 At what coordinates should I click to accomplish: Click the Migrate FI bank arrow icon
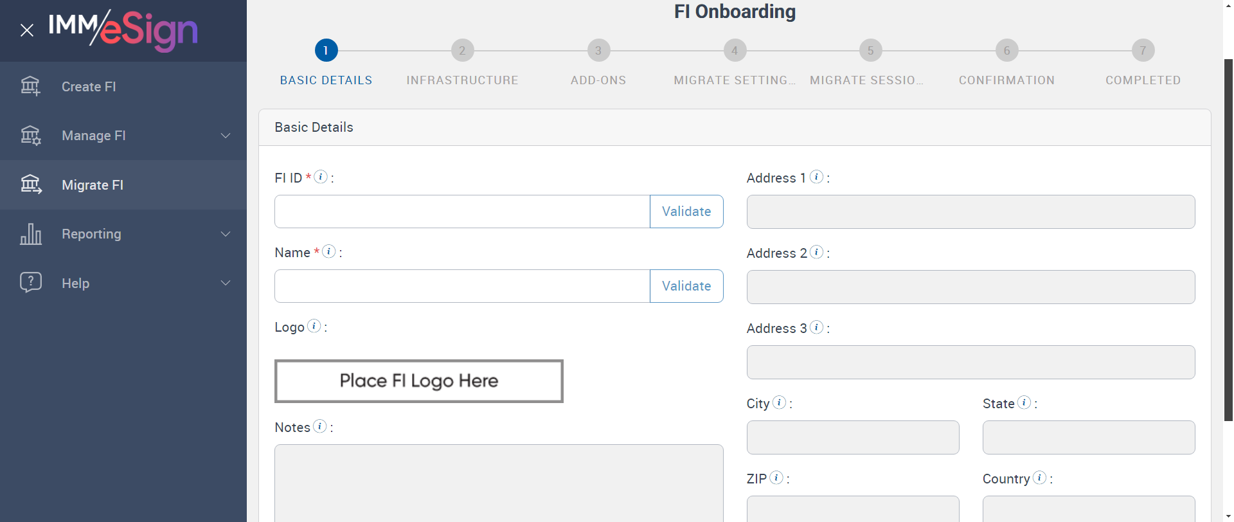[x=30, y=184]
